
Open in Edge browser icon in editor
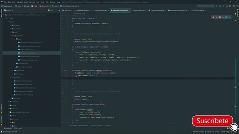click(230, 17)
